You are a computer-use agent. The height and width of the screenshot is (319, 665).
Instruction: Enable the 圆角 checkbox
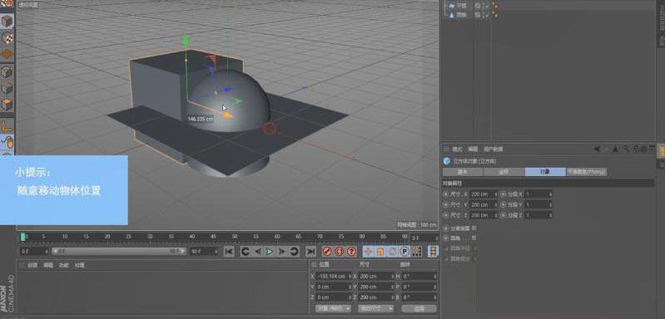(474, 238)
